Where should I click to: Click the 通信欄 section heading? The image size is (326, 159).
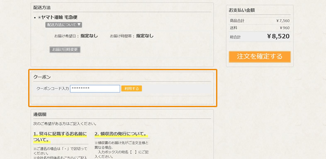click(x=40, y=115)
